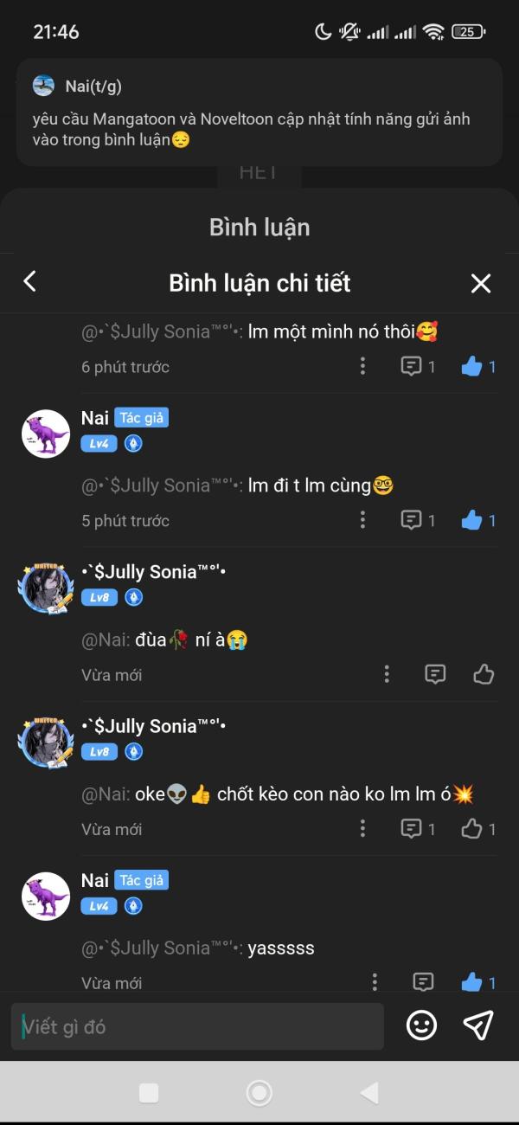Open Jully Sonia's avatar on the đùa comment

(46, 588)
